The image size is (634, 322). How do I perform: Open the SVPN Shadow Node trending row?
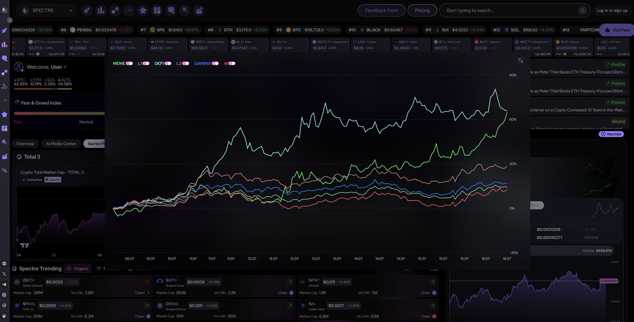click(x=225, y=287)
